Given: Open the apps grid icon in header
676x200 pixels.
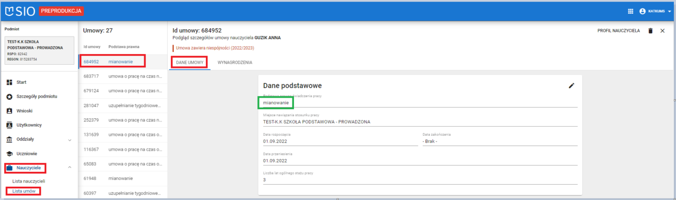Looking at the screenshot, I should pyautogui.click(x=630, y=11).
